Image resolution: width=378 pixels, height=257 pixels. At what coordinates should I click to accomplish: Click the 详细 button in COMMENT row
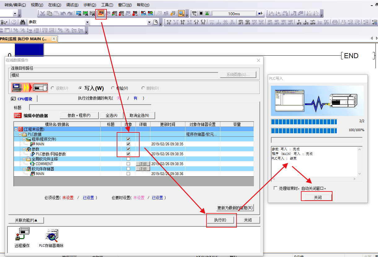(143, 164)
